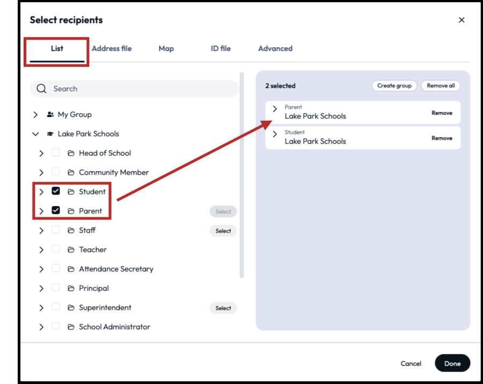This screenshot has width=483, height=384.
Task: Expand the My Group tree node
Action: tap(35, 115)
